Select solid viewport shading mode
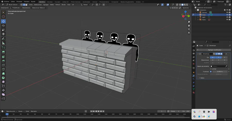This screenshot has width=232, height=121. coord(182,5)
